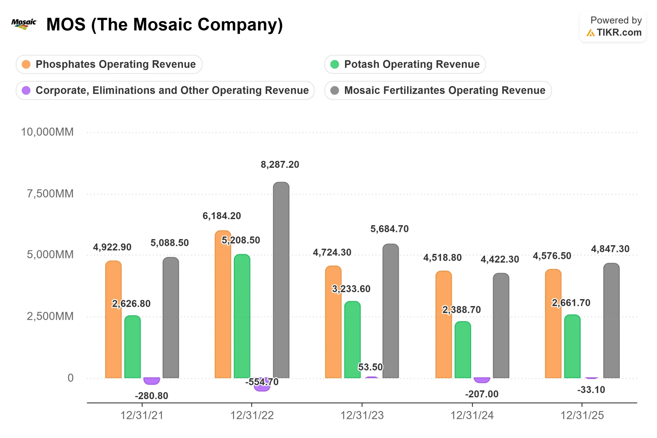Click the purple Corporate bar for 12/31/24
Screen dimensions: 657x438
click(482, 380)
